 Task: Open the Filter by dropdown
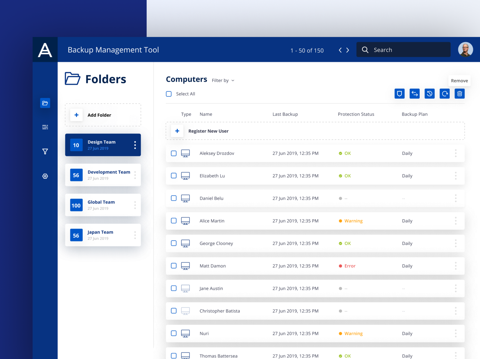tap(223, 80)
